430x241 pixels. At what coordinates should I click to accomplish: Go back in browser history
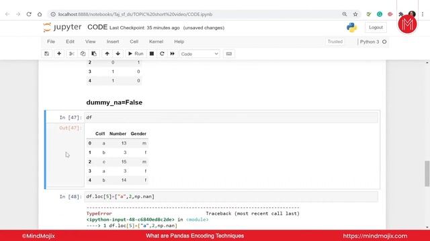click(x=7, y=14)
